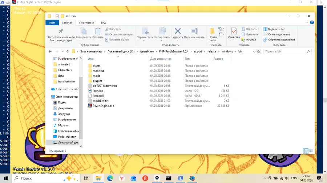Switch to the Вид ribbon tab
This screenshot has height=183, width=327.
point(103,23)
